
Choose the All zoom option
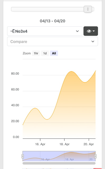pyautogui.click(x=54, y=53)
